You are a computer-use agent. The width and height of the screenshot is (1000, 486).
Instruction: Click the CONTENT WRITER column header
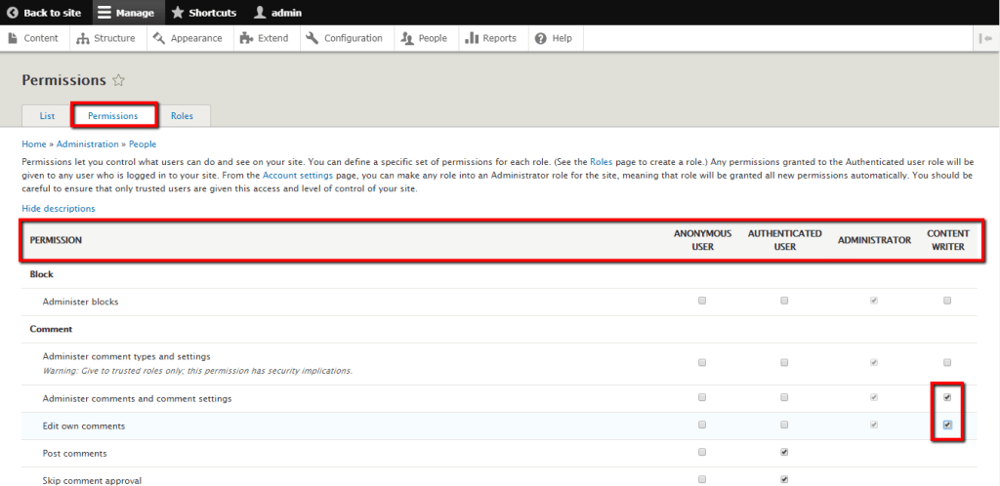[x=947, y=240]
